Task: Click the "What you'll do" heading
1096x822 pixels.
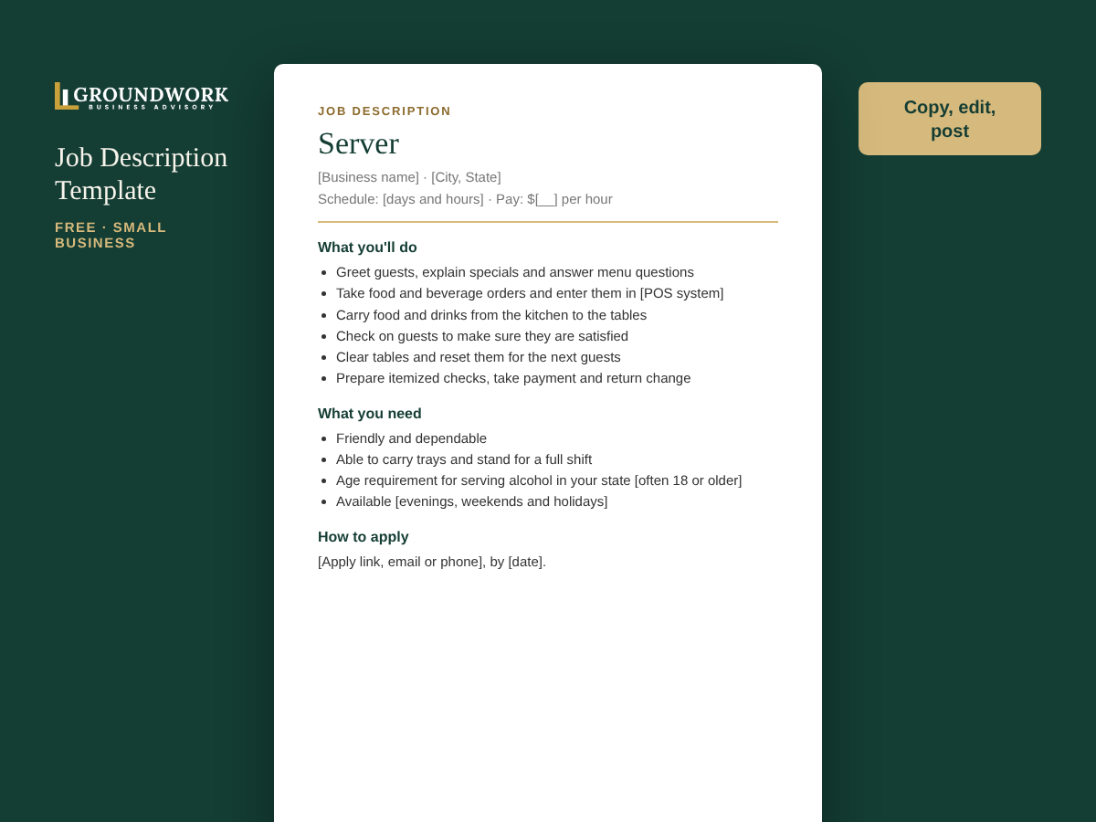Action: pos(367,248)
